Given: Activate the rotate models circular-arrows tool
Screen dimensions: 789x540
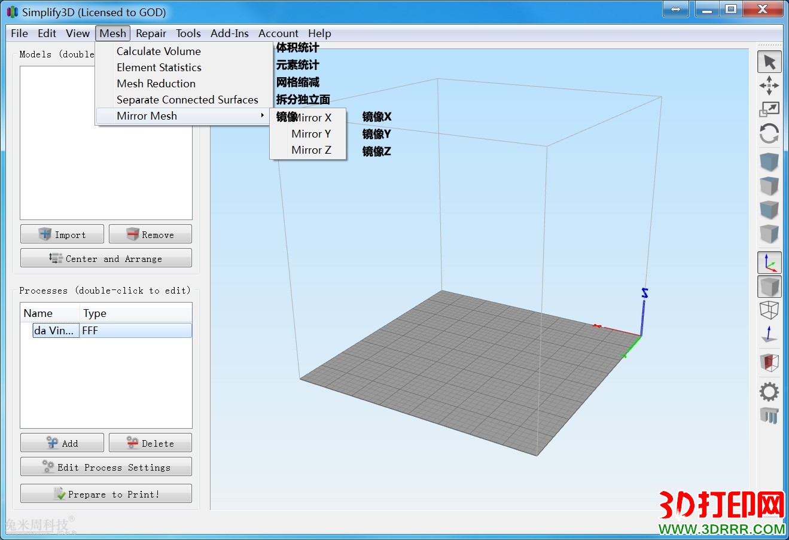Looking at the screenshot, I should click(x=769, y=133).
